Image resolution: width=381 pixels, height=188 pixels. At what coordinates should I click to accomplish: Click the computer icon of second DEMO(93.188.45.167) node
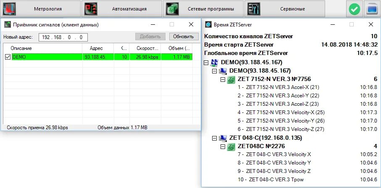coord(223,71)
